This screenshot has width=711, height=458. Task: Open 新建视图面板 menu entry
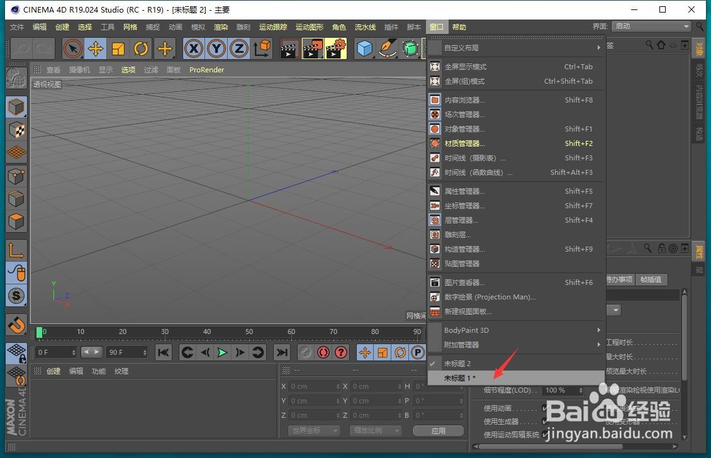517,311
